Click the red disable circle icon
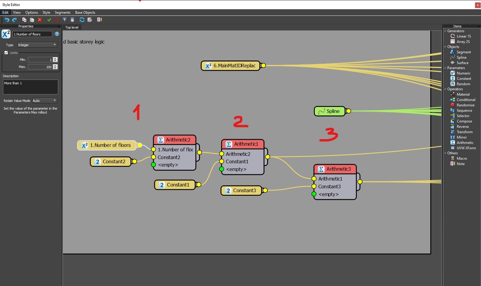The image size is (481, 286). coord(57,20)
